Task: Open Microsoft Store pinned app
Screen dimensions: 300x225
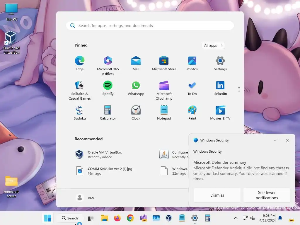Action: (x=164, y=64)
